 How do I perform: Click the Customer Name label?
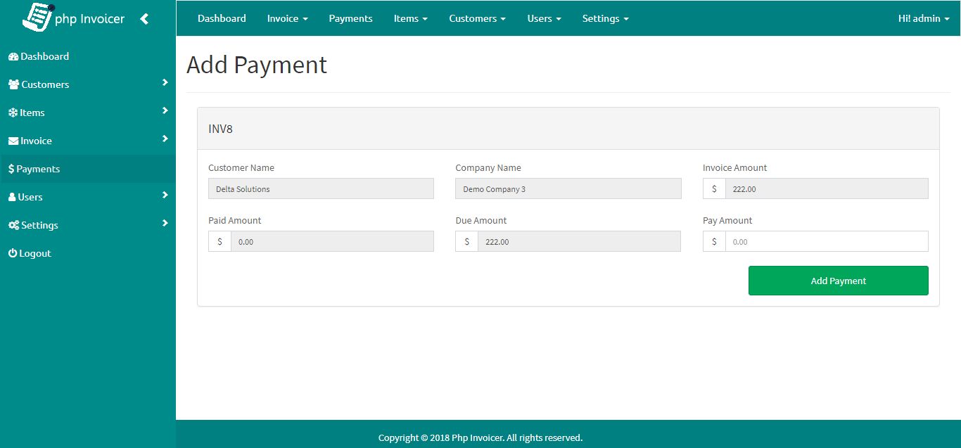(241, 167)
